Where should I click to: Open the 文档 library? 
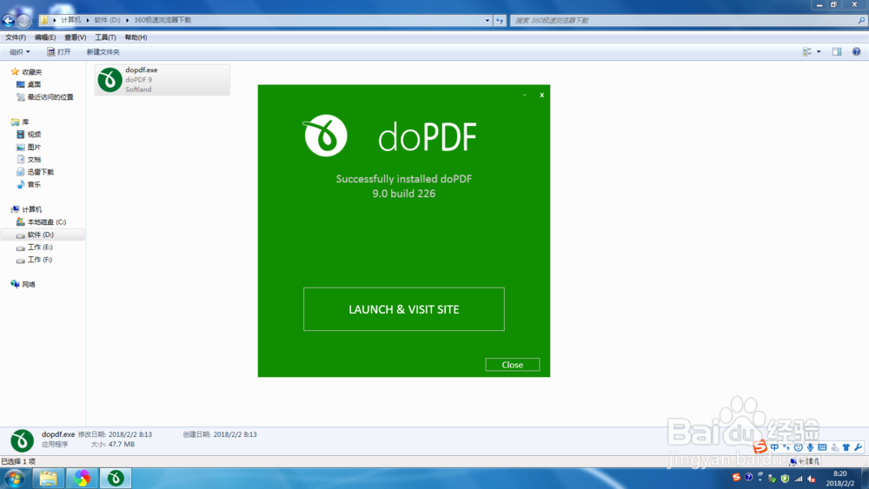pos(34,160)
